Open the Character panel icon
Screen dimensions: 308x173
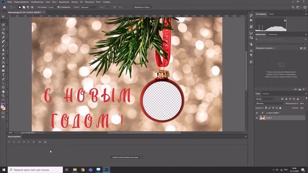[251, 51]
